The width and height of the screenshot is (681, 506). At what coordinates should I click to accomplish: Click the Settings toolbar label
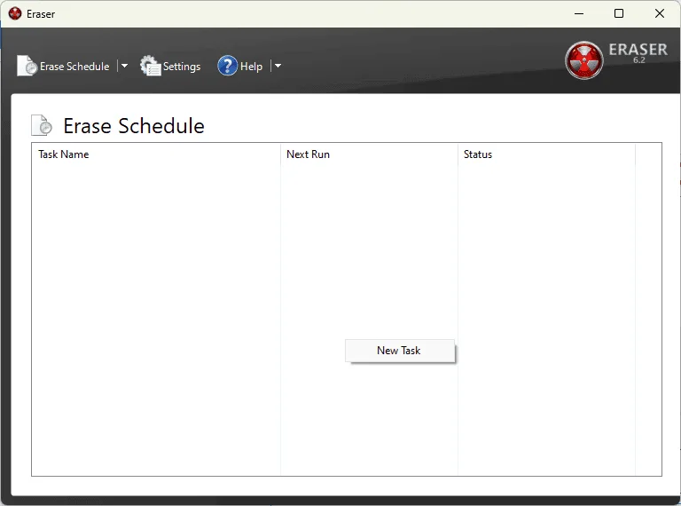coord(182,67)
